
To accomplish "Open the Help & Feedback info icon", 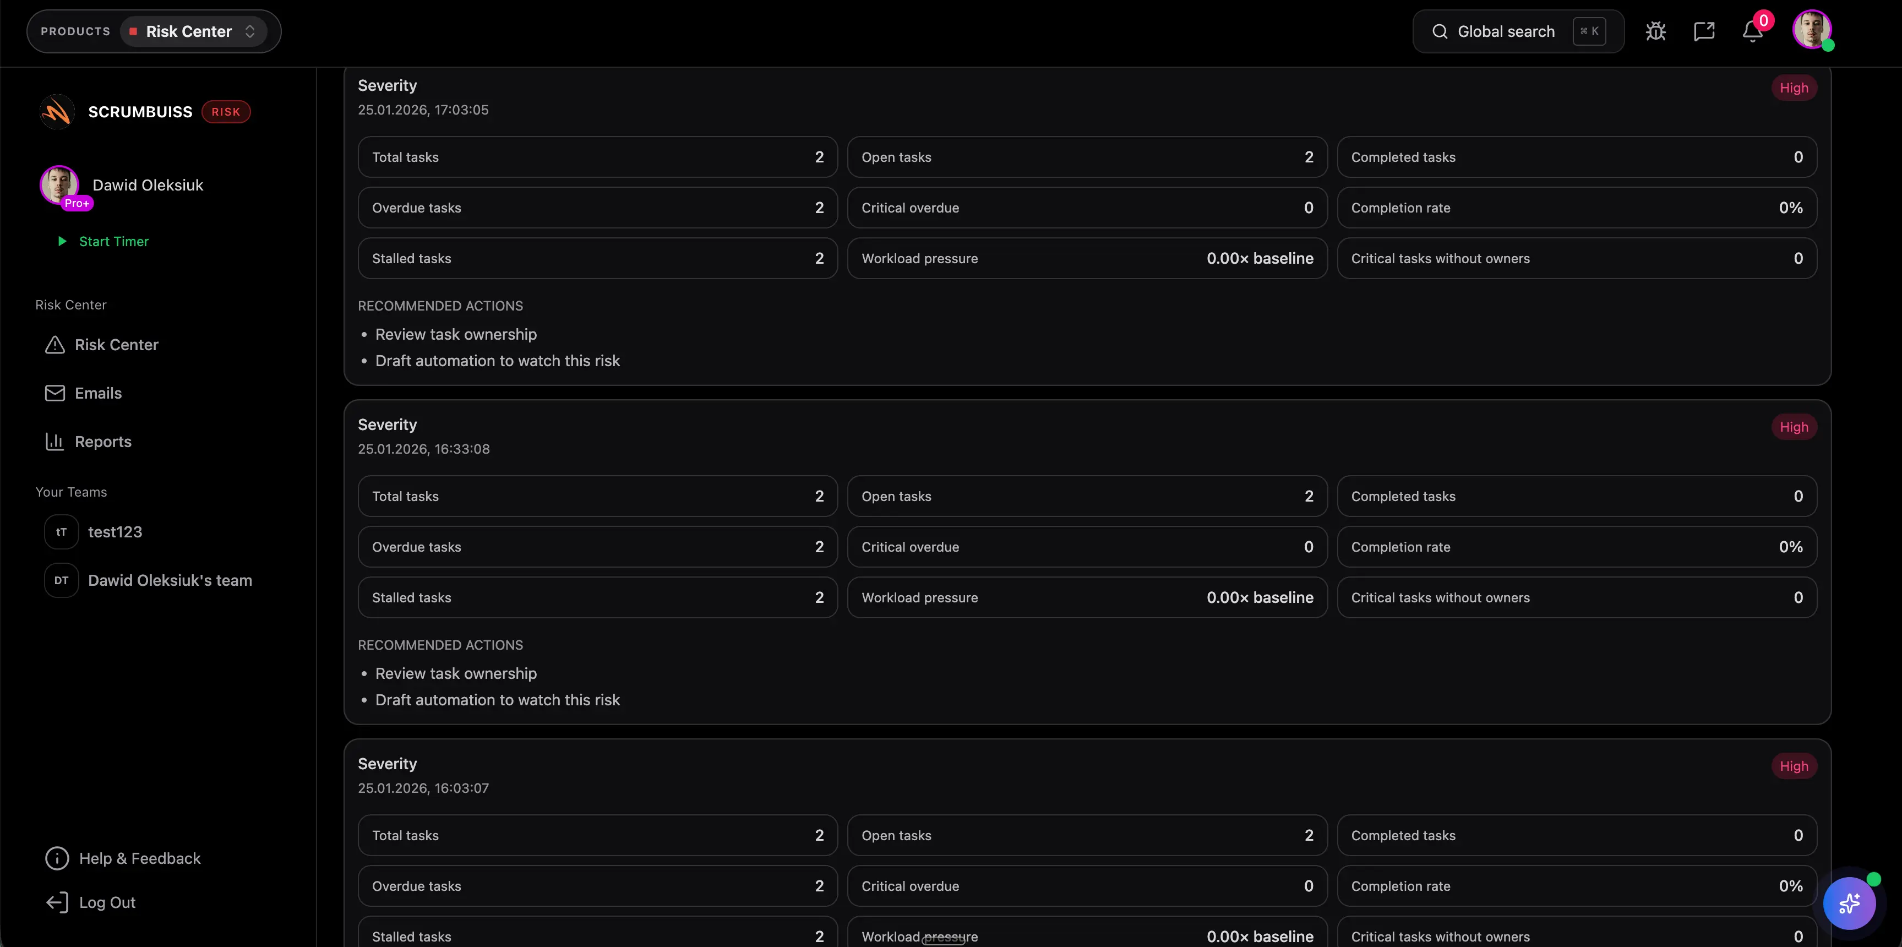I will [57, 858].
